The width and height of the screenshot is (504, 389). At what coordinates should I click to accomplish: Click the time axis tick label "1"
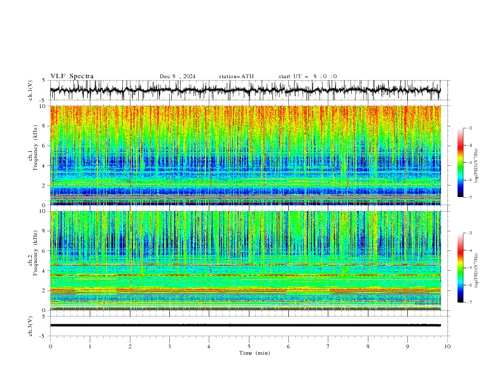click(90, 346)
